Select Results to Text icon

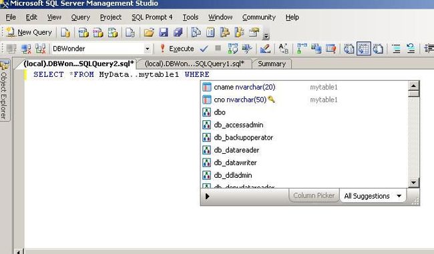(349, 49)
